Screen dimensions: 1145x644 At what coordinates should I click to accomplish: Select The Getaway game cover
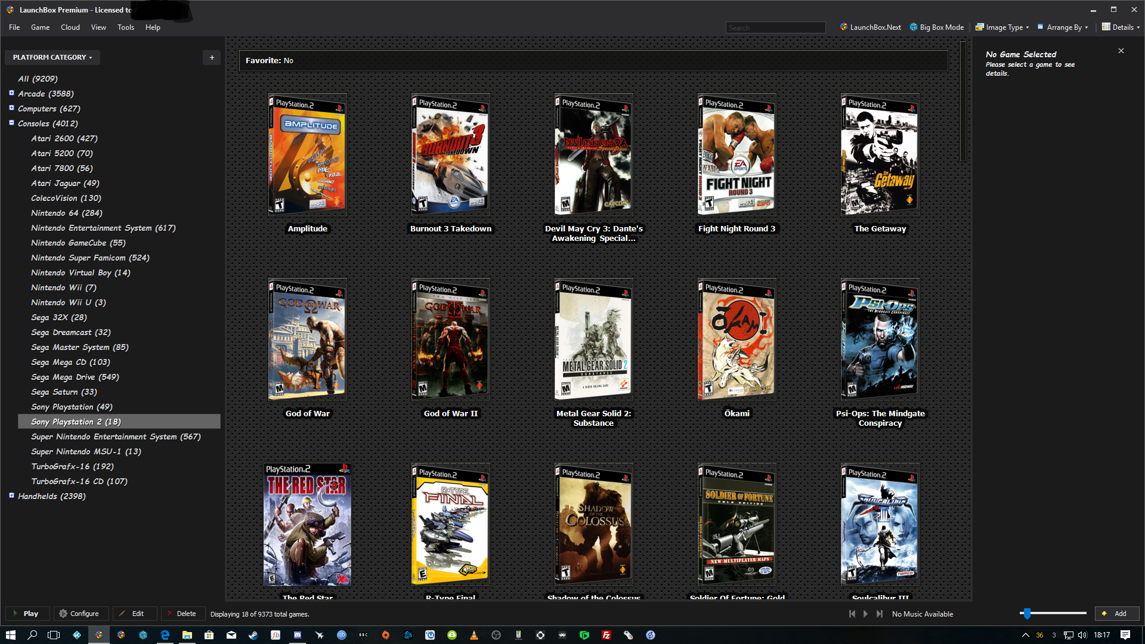tap(880, 155)
